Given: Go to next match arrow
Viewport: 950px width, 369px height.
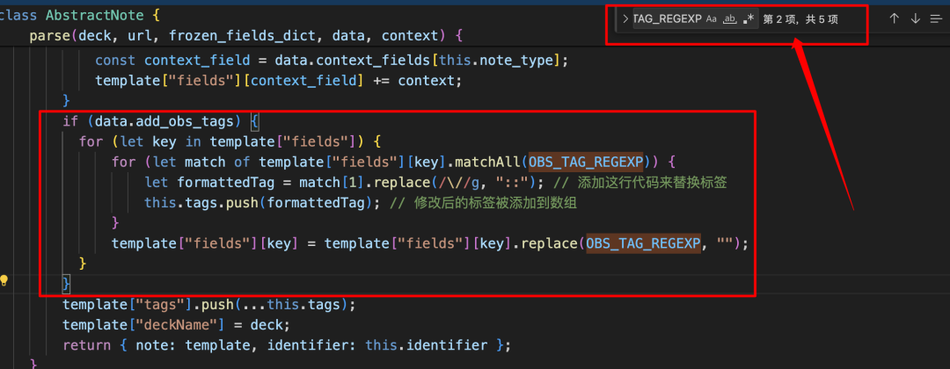Looking at the screenshot, I should tap(915, 18).
